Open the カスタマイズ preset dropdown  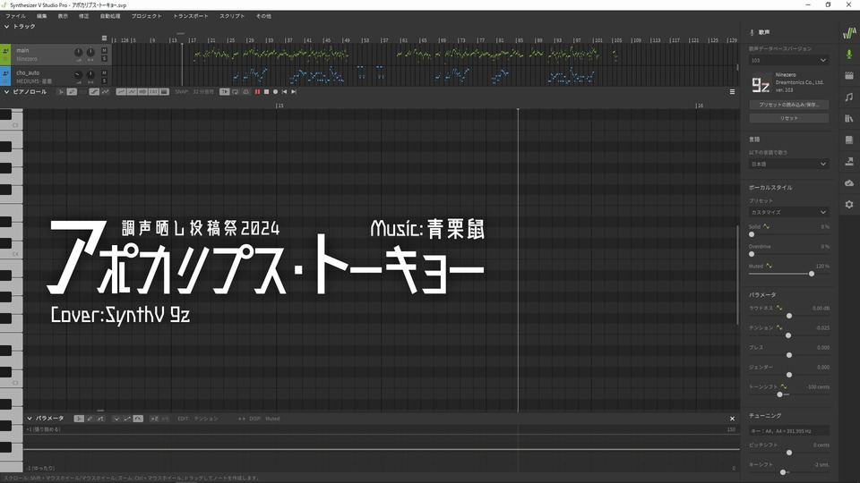pos(788,212)
